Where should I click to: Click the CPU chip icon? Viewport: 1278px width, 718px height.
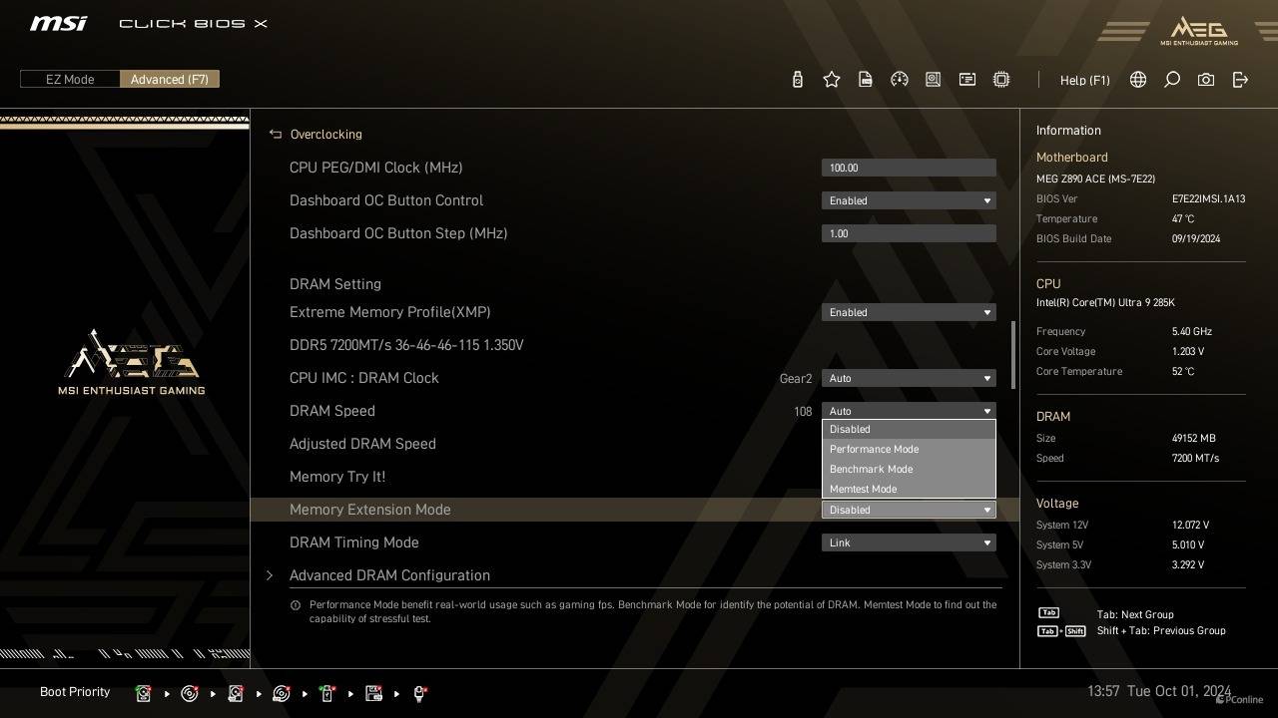coord(1000,80)
